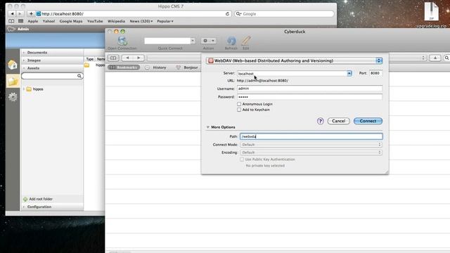Select upgrade.log.zip file on desktop

tap(432, 15)
